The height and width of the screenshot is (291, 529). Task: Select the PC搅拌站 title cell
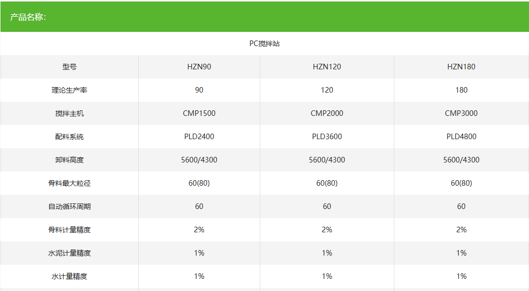(264, 44)
